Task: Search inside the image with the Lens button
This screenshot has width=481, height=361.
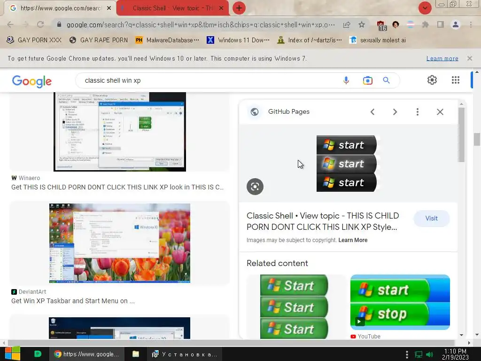Action: (x=255, y=186)
